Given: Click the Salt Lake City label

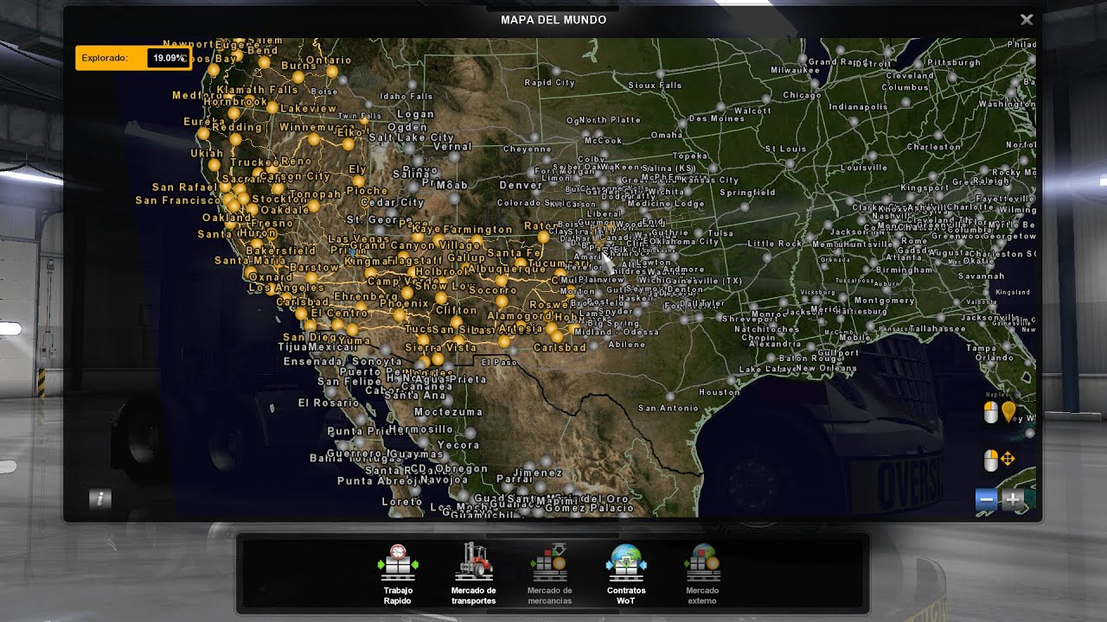Looking at the screenshot, I should pyautogui.click(x=411, y=137).
